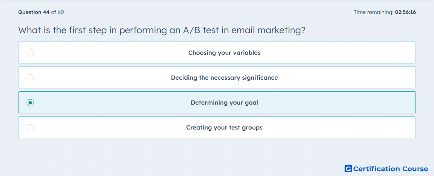Screen dimensions: 434x176
Task: Click the 'Creating your test groups' answer text
Action: coord(224,128)
